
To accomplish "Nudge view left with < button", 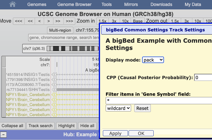I will [x=39, y=21].
